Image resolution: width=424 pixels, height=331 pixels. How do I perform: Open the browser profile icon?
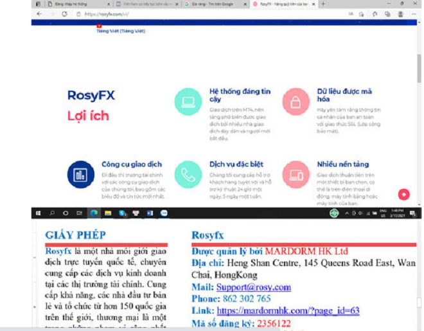tap(400, 14)
